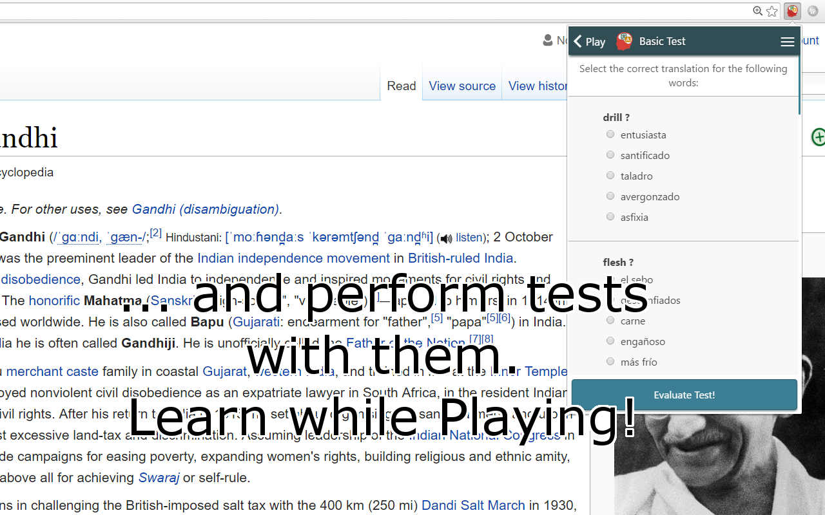Click the disobedience link
825x515 pixels.
click(41, 279)
